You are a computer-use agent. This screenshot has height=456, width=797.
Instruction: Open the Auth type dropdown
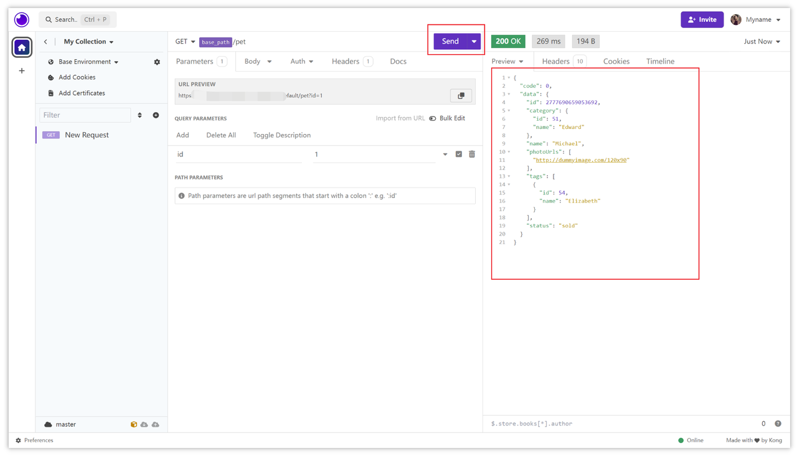(x=302, y=61)
